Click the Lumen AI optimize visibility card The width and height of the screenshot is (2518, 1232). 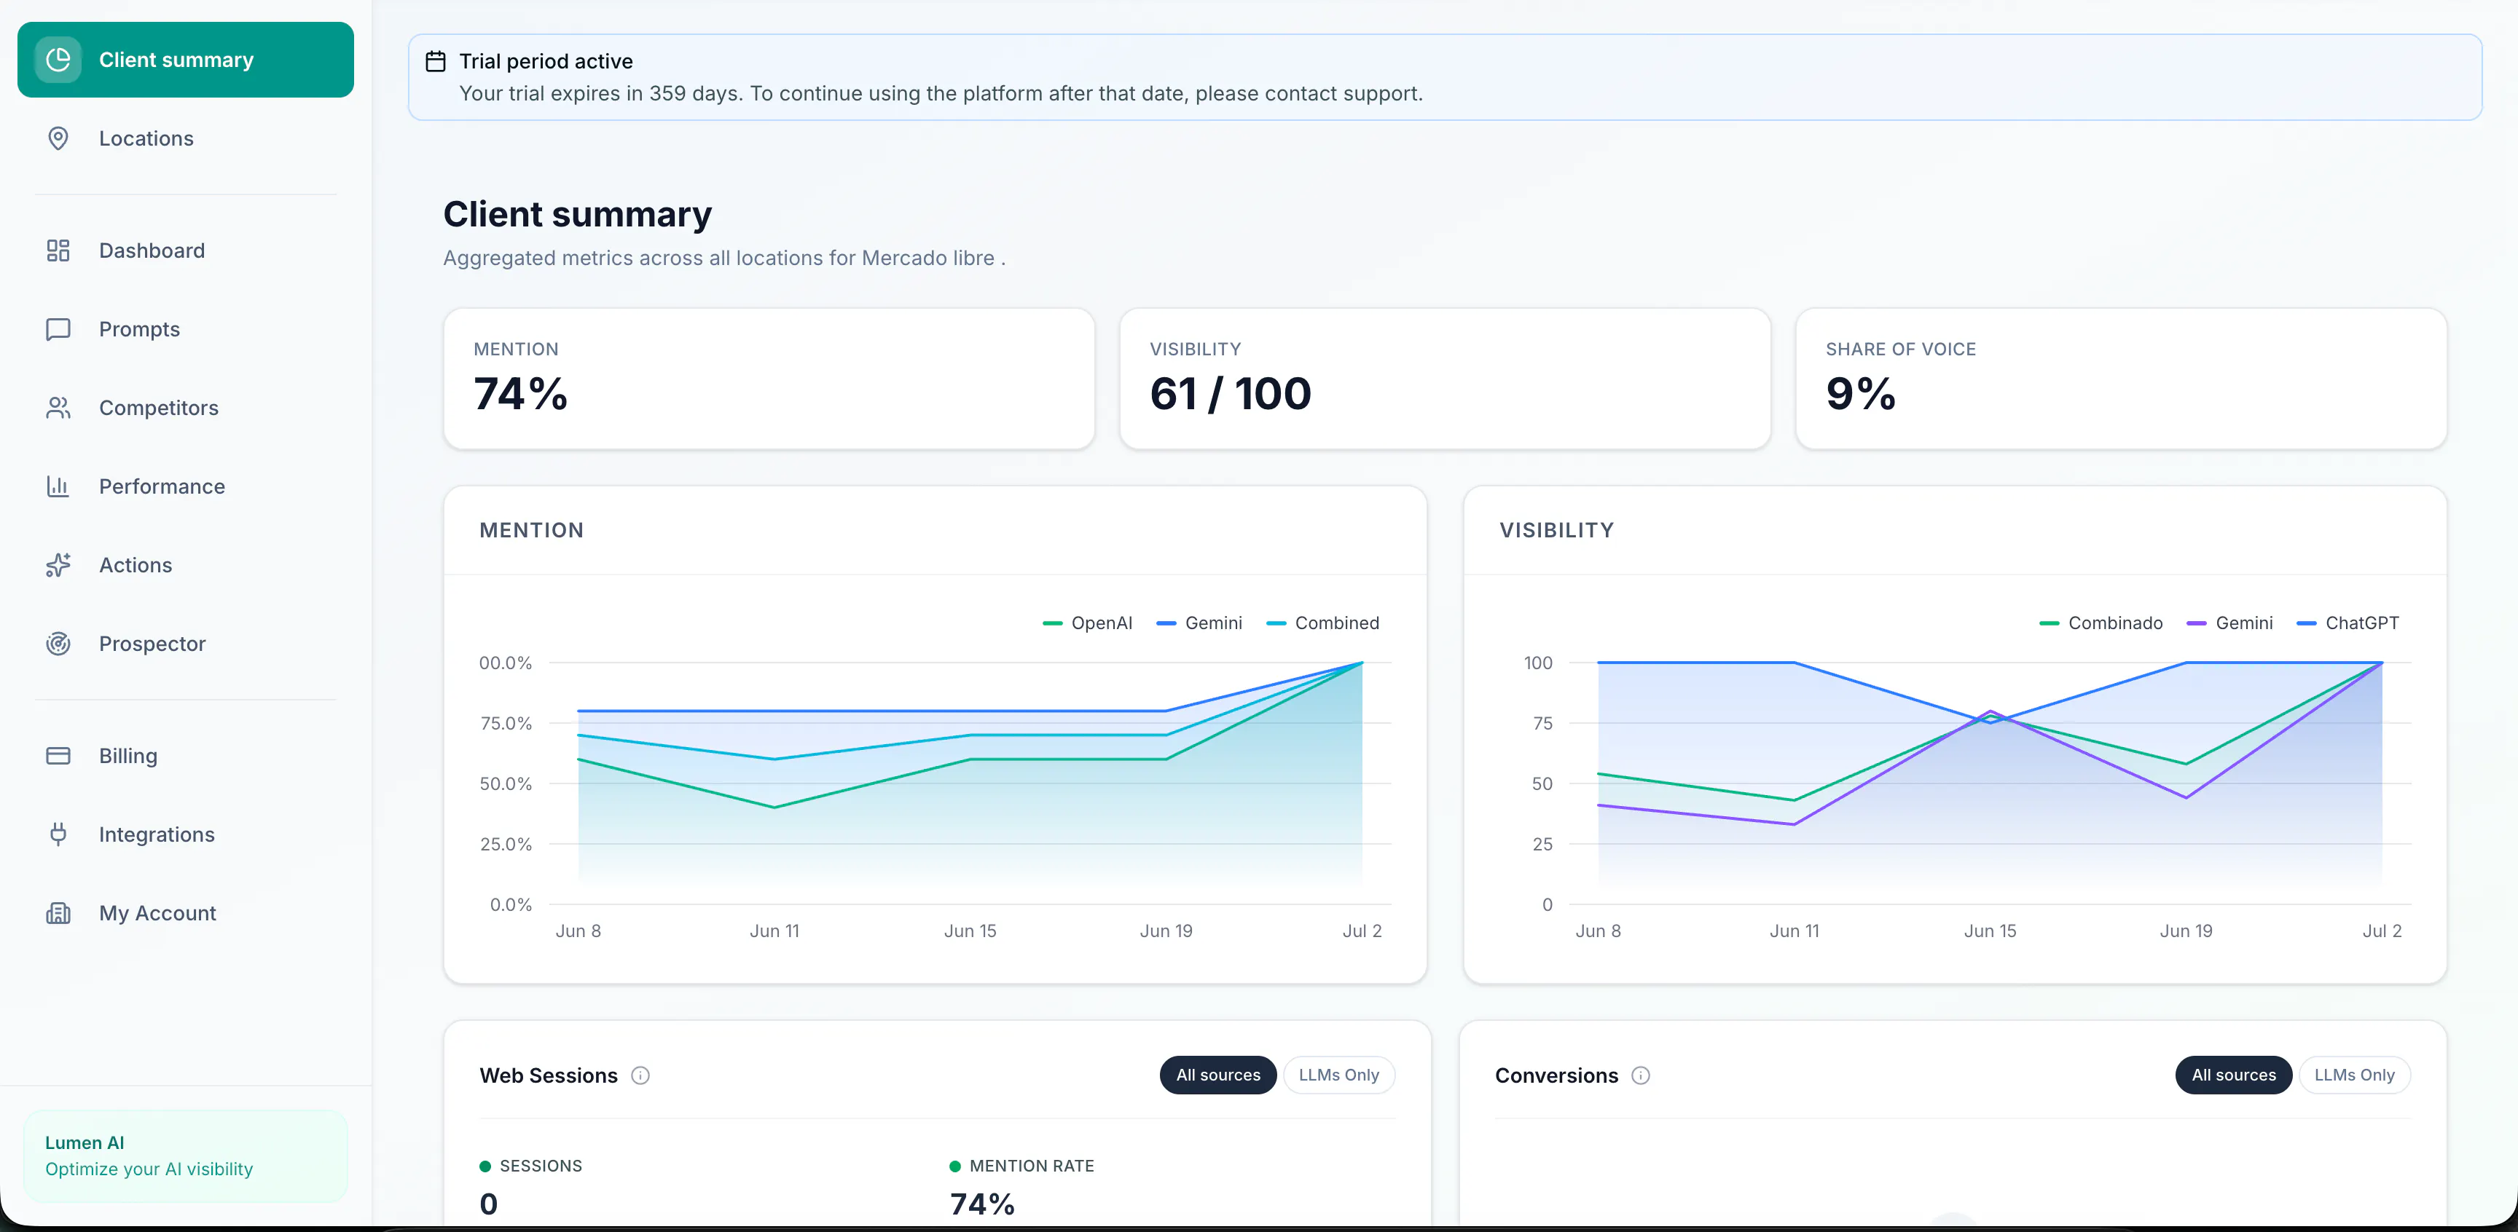click(x=186, y=1156)
